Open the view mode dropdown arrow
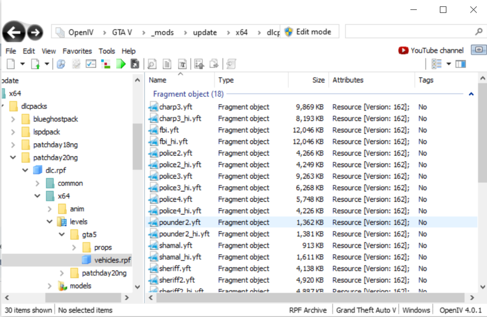The width and height of the screenshot is (487, 317). (449, 64)
